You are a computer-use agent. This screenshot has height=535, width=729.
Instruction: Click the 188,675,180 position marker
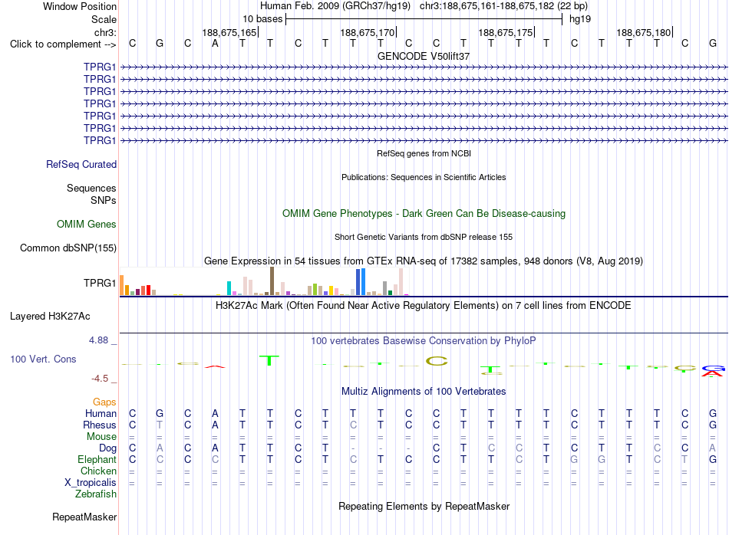pyautogui.click(x=645, y=32)
